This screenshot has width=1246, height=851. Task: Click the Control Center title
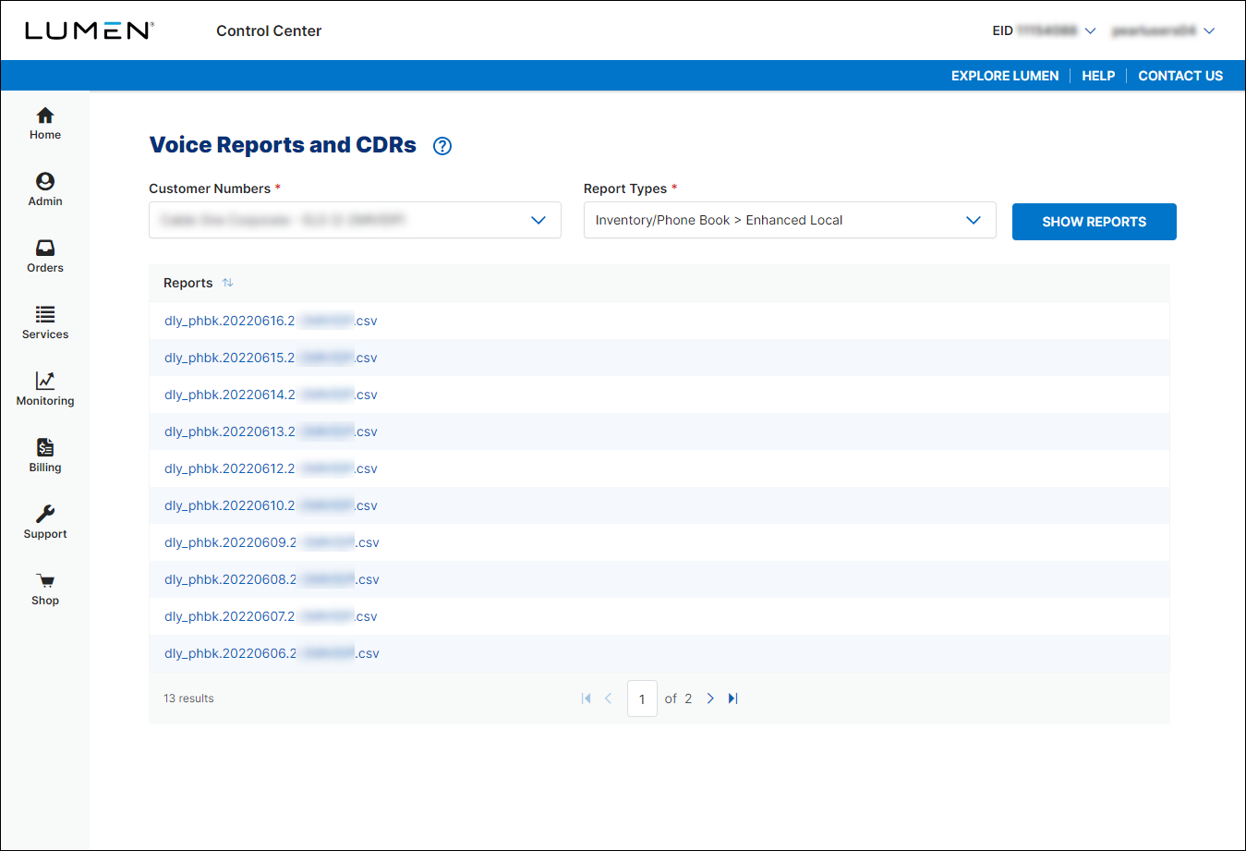[269, 30]
